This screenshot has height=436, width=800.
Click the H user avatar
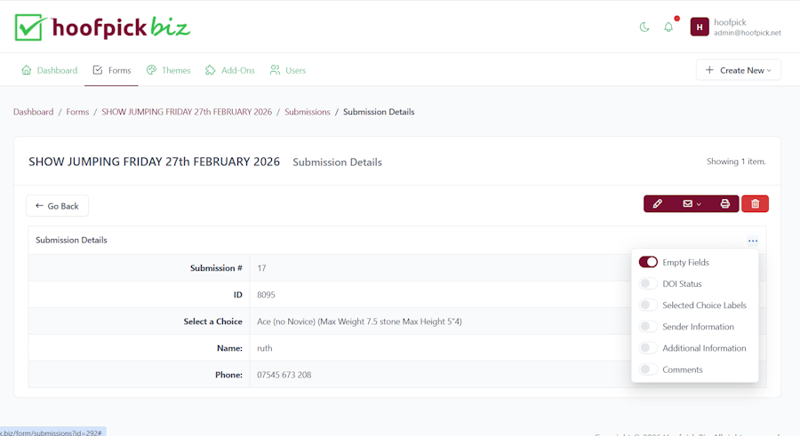tap(700, 27)
